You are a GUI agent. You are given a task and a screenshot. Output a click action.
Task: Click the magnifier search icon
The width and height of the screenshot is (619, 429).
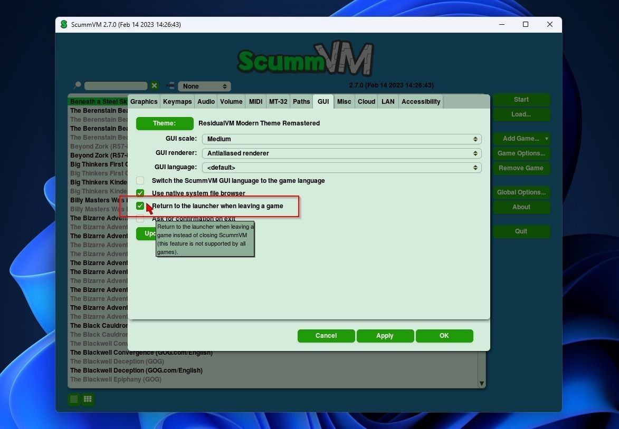point(78,85)
